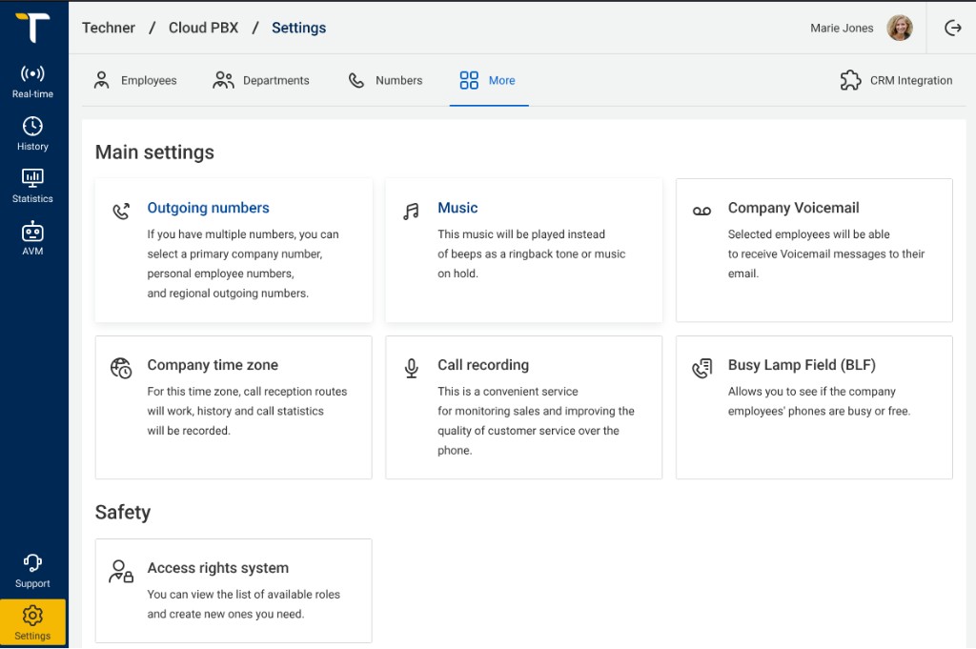Click the Techner breadcrumb

(x=109, y=28)
